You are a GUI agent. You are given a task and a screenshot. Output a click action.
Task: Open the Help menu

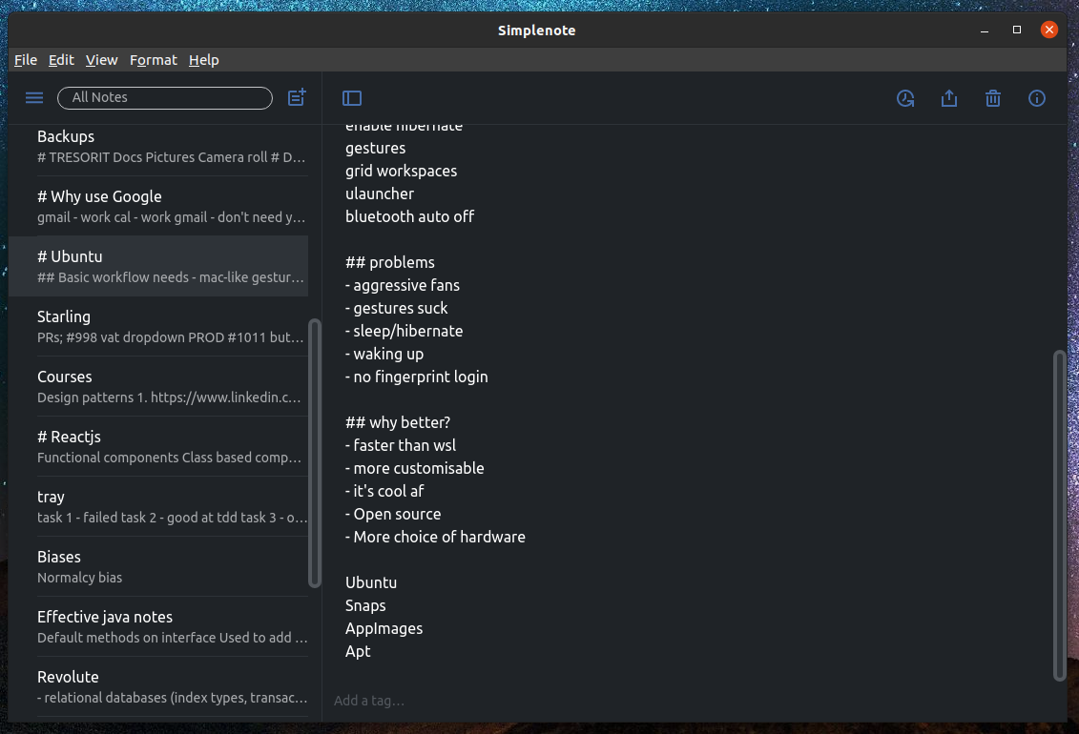204,60
